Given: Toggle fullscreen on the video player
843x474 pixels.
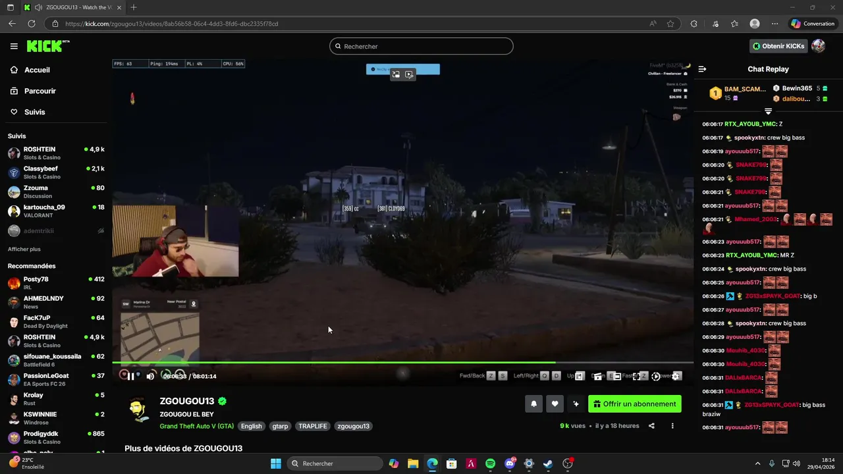Looking at the screenshot, I should point(637,376).
